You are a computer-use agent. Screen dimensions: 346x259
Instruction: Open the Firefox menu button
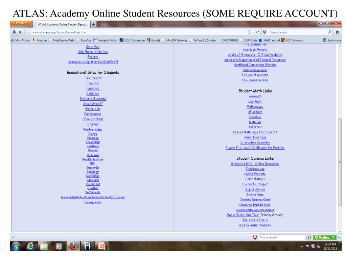point(20,23)
